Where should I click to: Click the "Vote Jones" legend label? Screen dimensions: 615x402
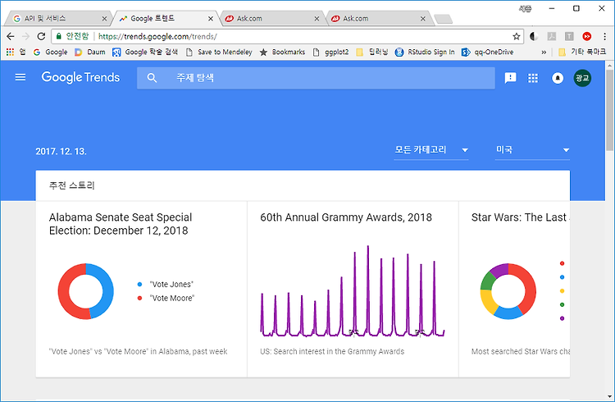click(172, 284)
